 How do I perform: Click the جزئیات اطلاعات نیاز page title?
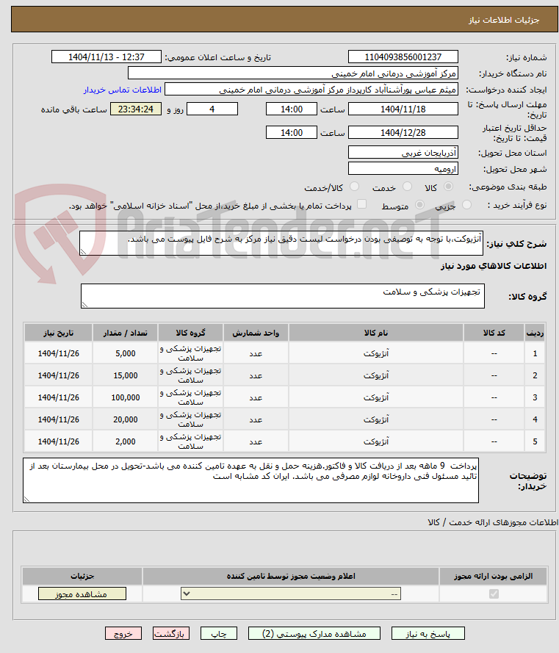[504, 20]
